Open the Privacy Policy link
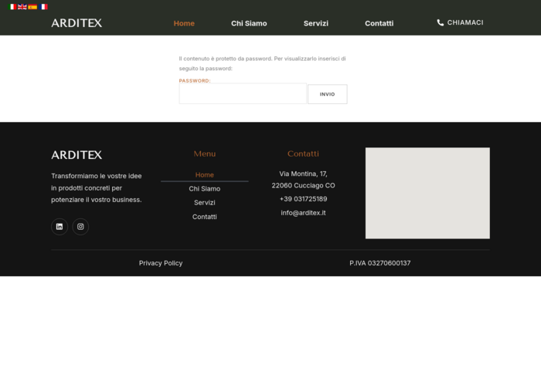The height and width of the screenshot is (378, 541). [x=161, y=263]
